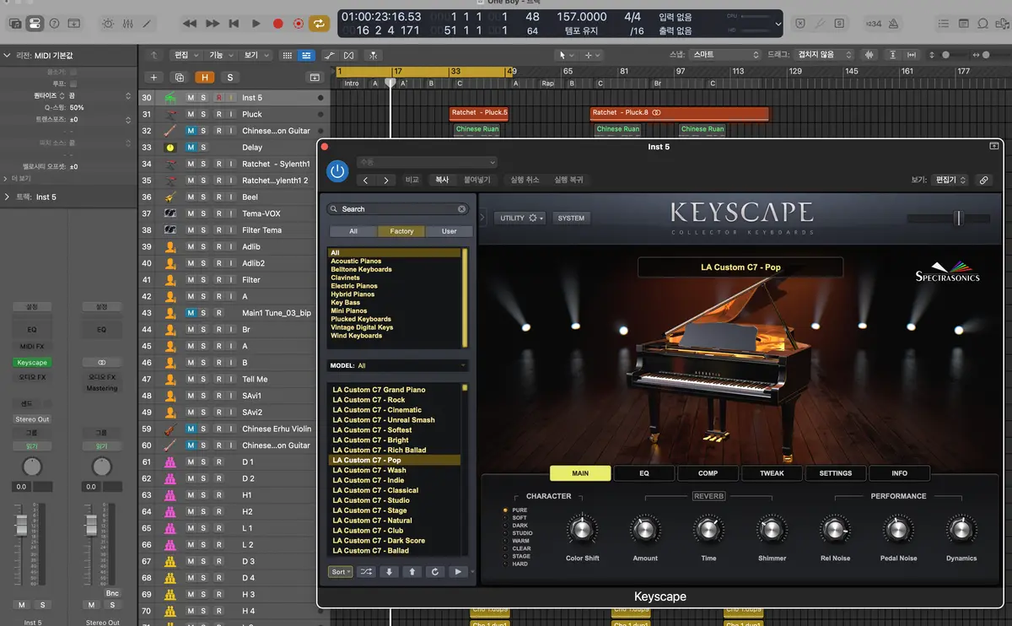
Task: Start playback with the Play button
Action: (x=256, y=24)
